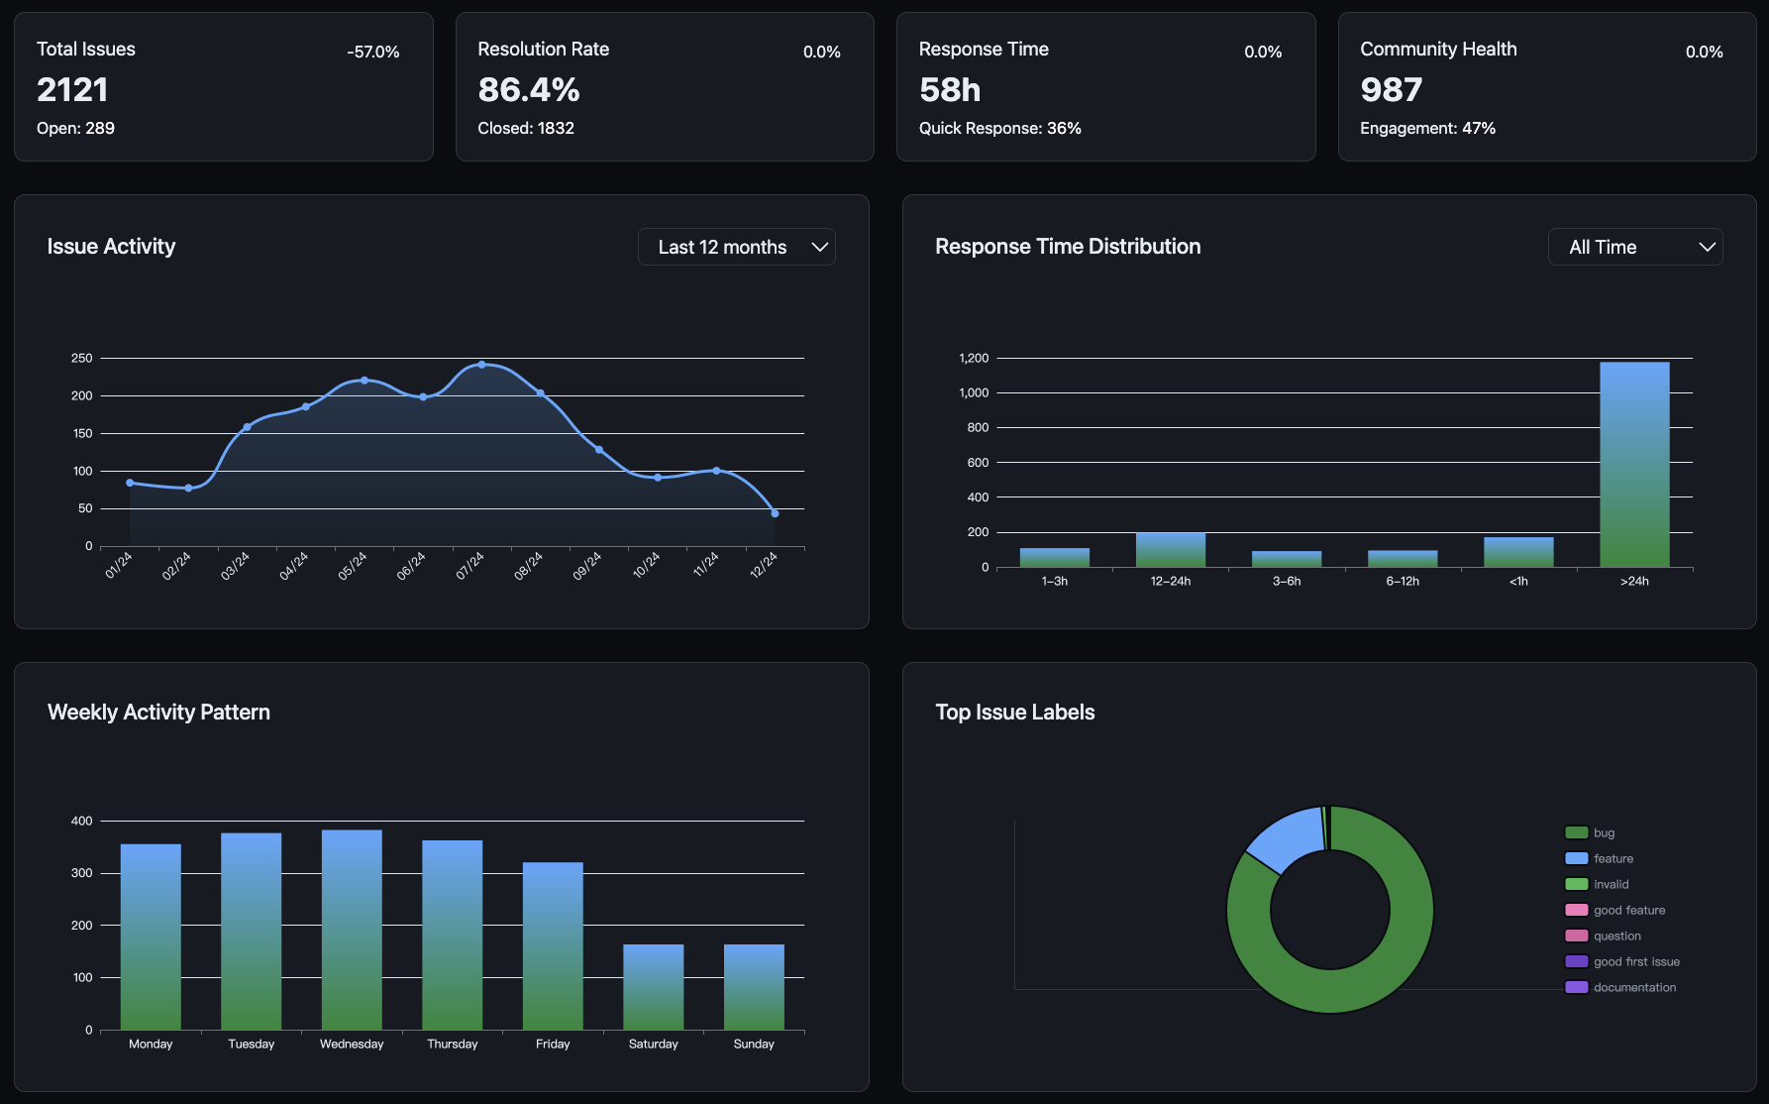The image size is (1769, 1104).
Task: Toggle the question legend swatch
Action: pyautogui.click(x=1576, y=936)
